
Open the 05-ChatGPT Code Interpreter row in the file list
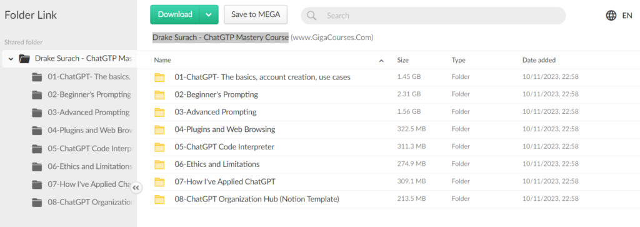coord(396,146)
